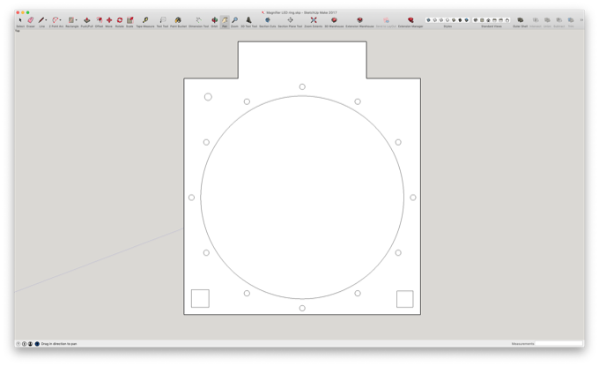Select the Rectangle tool
This screenshot has height=366, width=599.
click(x=71, y=20)
